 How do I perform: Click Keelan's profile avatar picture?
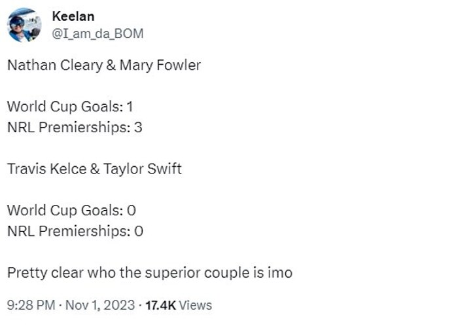[25, 25]
